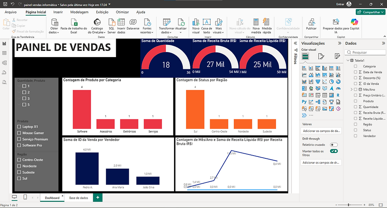Viewport: 387px width, 208px height.
Task: Click Preparar dados para IA
Action: pos(336,26)
